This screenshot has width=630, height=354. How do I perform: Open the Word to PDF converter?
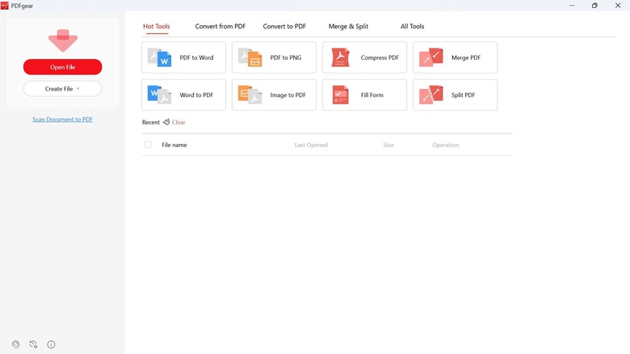(183, 95)
